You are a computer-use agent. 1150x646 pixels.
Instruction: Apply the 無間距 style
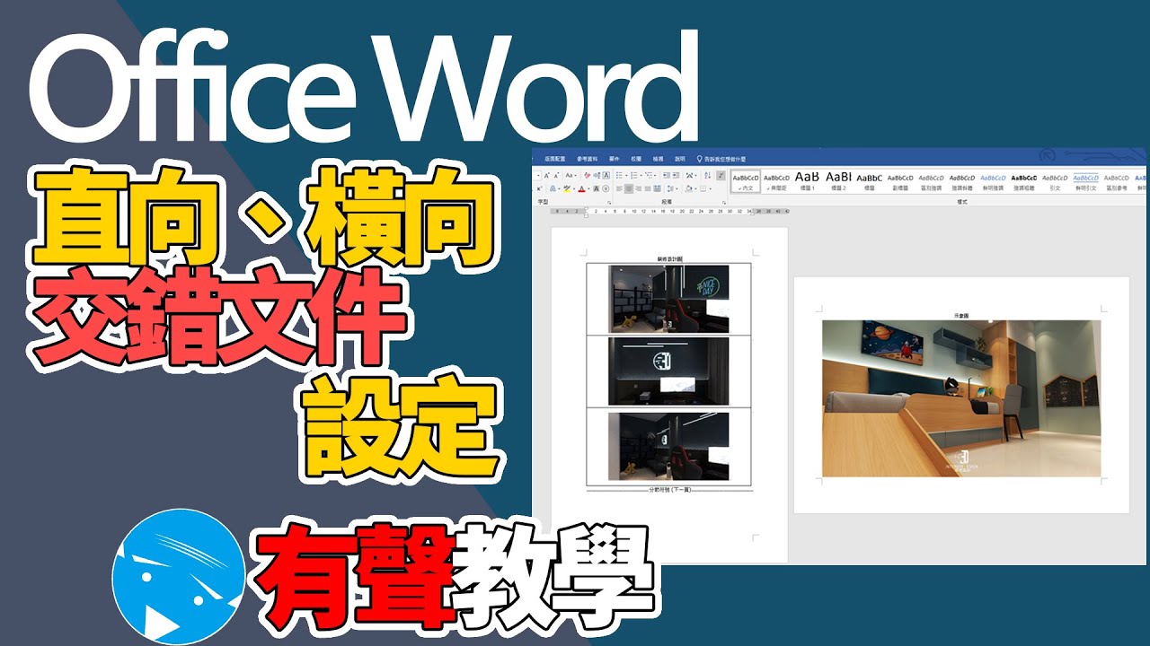[776, 182]
